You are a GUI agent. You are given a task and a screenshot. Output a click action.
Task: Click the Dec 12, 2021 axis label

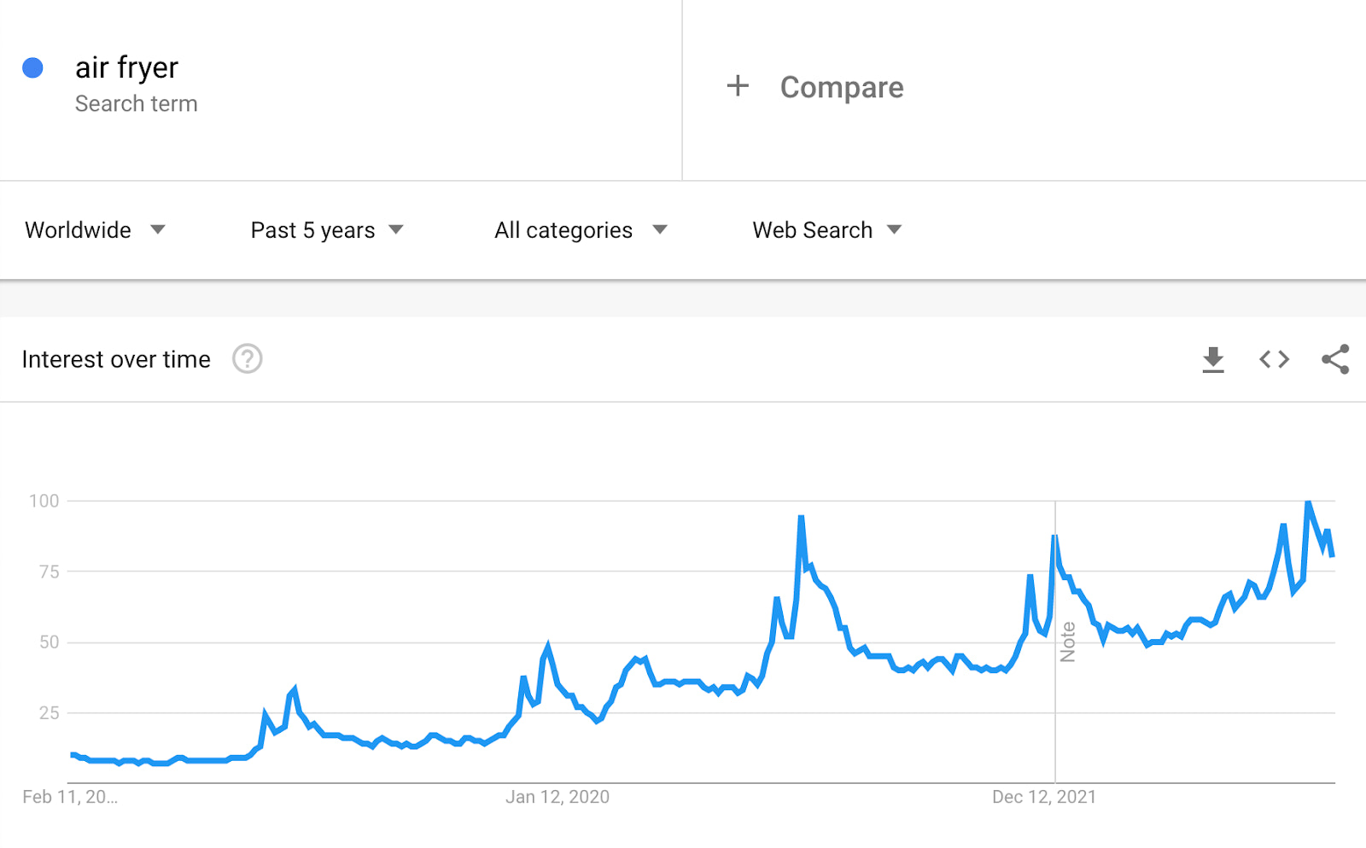point(1043,797)
